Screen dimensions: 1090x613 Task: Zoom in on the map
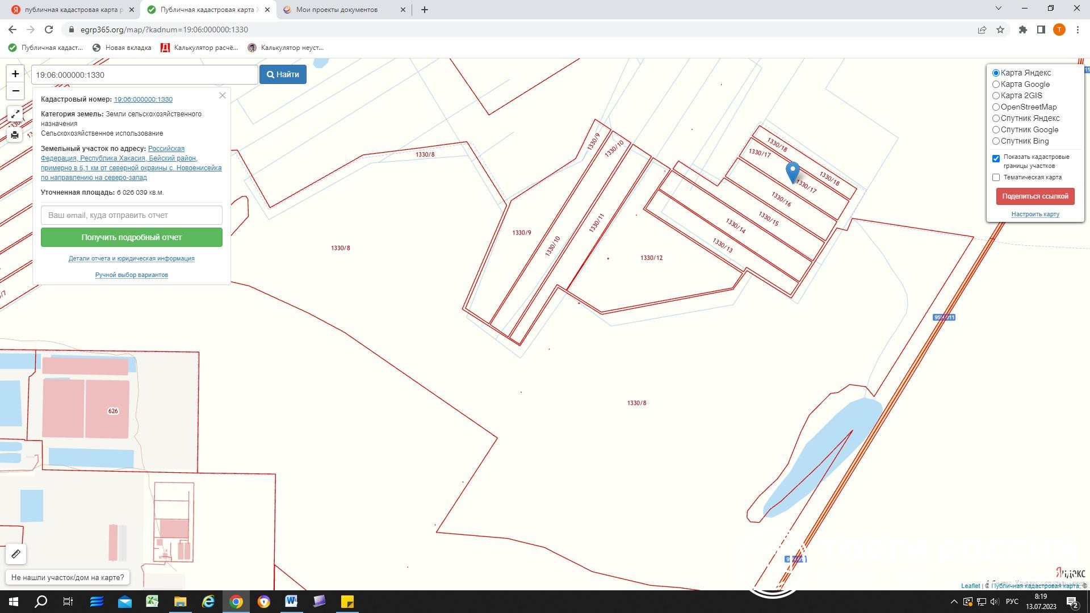pyautogui.click(x=15, y=74)
